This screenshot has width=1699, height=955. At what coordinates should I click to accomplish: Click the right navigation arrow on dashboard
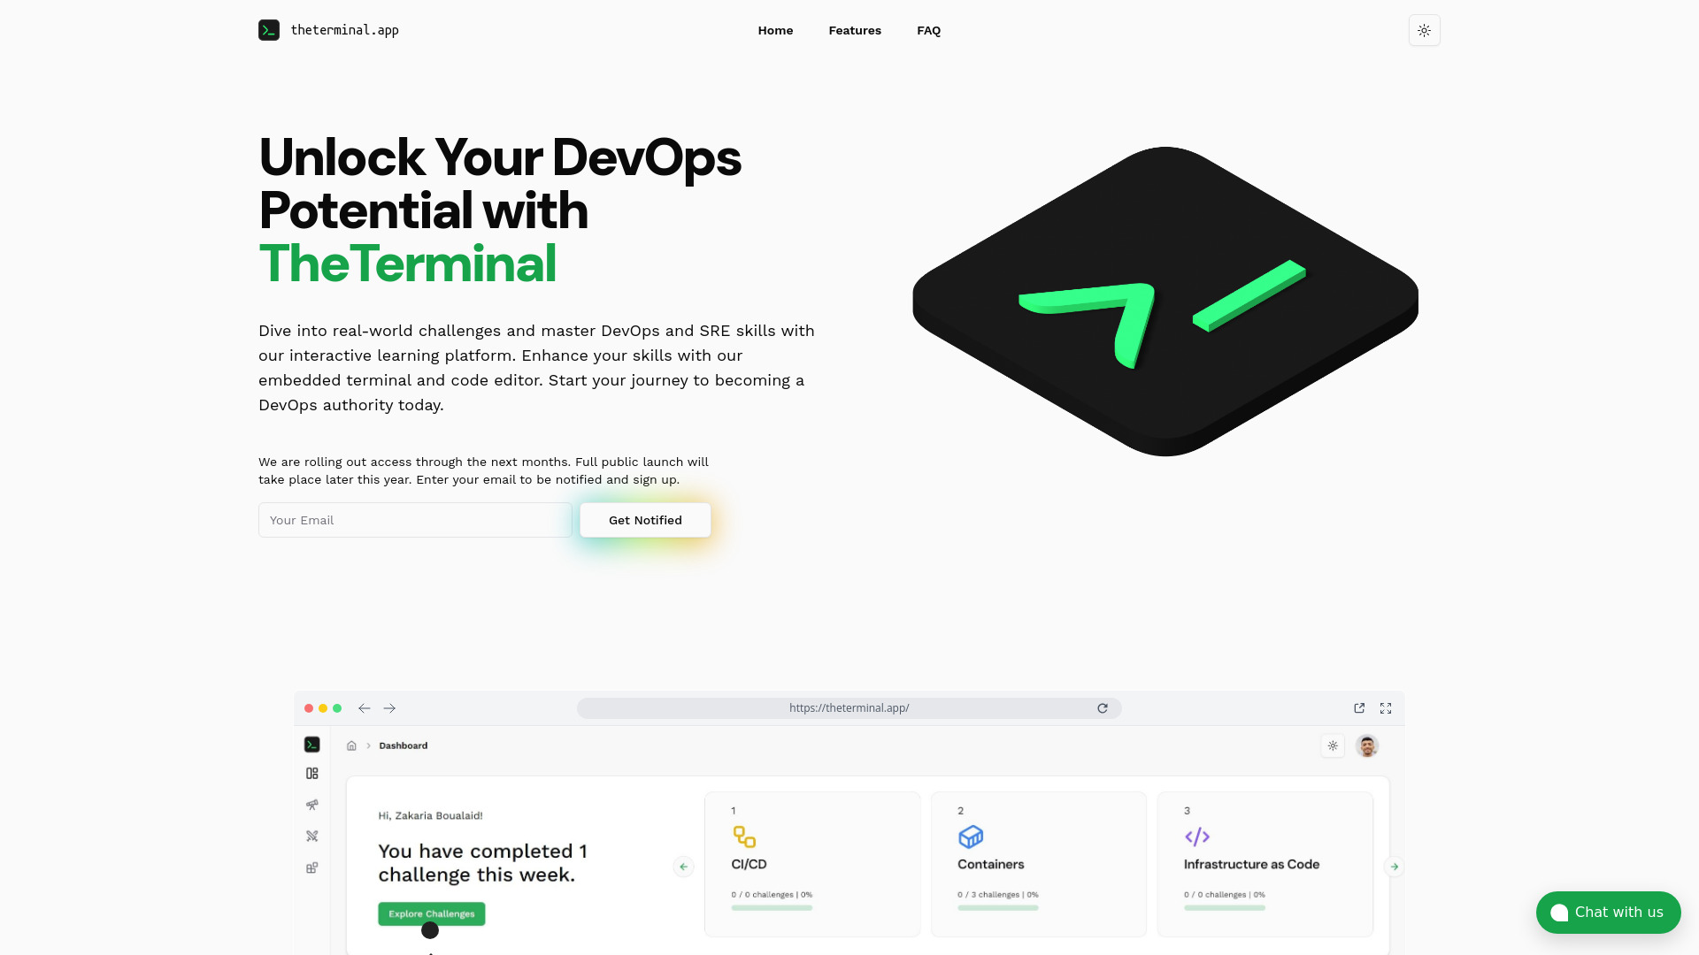[x=1395, y=867]
